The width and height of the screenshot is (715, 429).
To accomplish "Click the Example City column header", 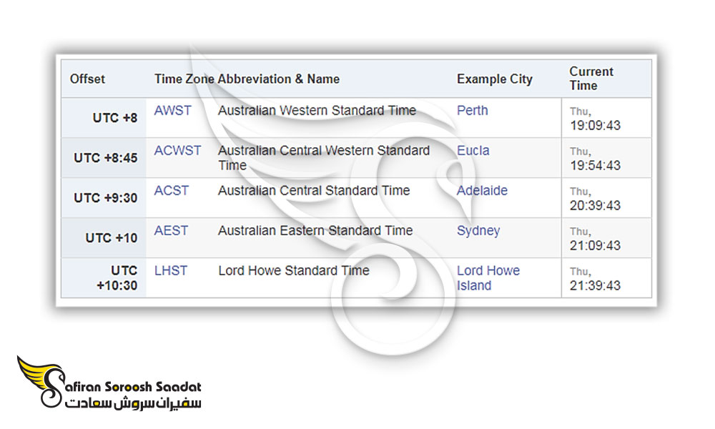I will point(495,79).
